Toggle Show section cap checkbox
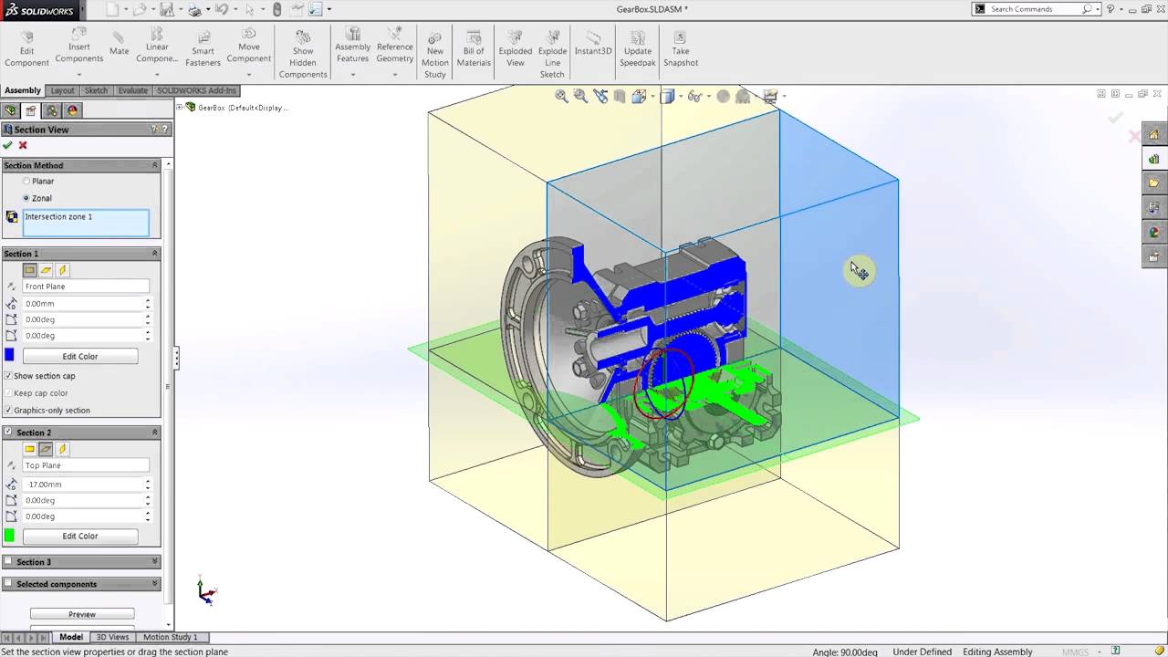 point(8,376)
